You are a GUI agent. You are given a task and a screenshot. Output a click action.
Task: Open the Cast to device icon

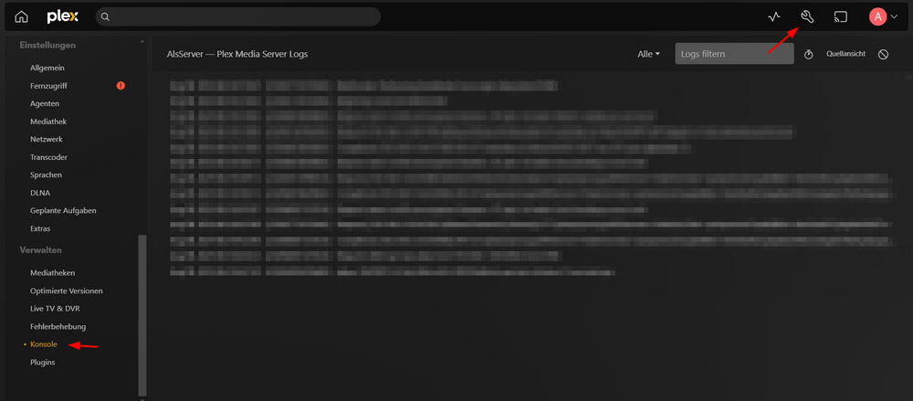[840, 17]
